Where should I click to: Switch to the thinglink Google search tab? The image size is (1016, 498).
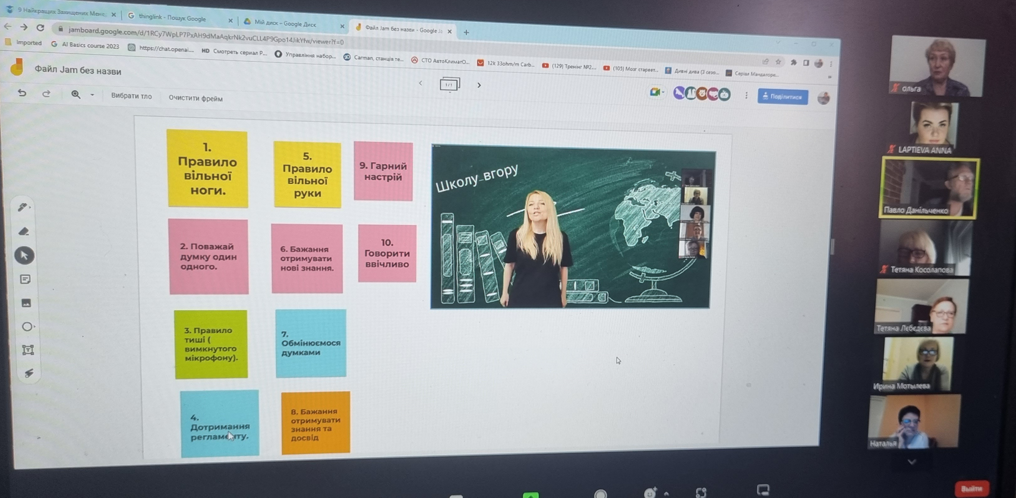[x=172, y=18]
